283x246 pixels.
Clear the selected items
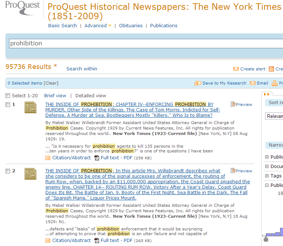51,83
